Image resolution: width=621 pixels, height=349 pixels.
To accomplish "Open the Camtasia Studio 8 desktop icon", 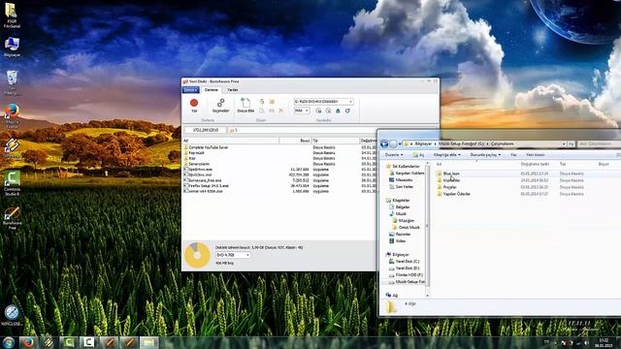I will [x=12, y=183].
